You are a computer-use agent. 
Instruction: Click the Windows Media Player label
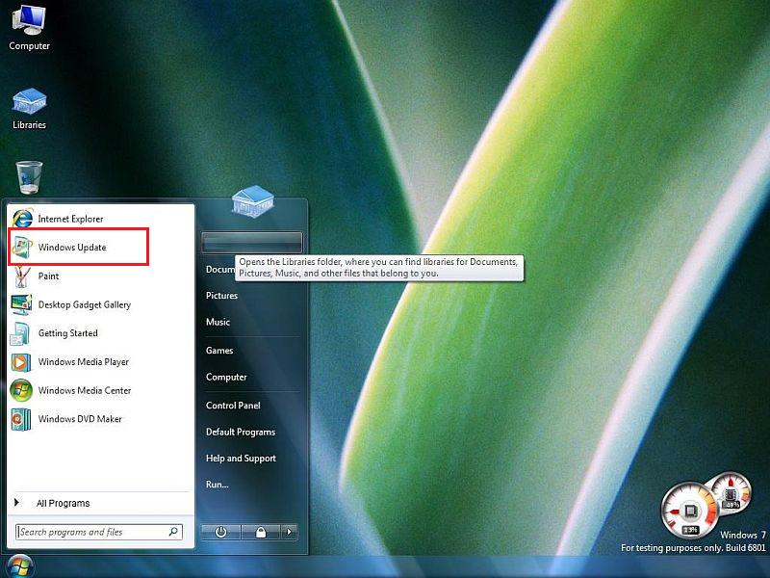(x=84, y=362)
